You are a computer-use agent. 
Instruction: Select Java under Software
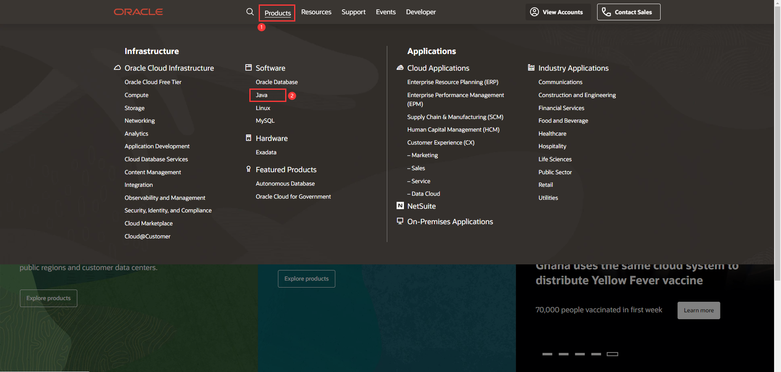point(262,95)
